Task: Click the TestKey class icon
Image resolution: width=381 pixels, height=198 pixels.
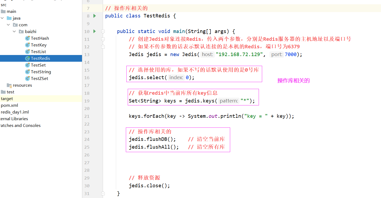Action: coord(27,45)
